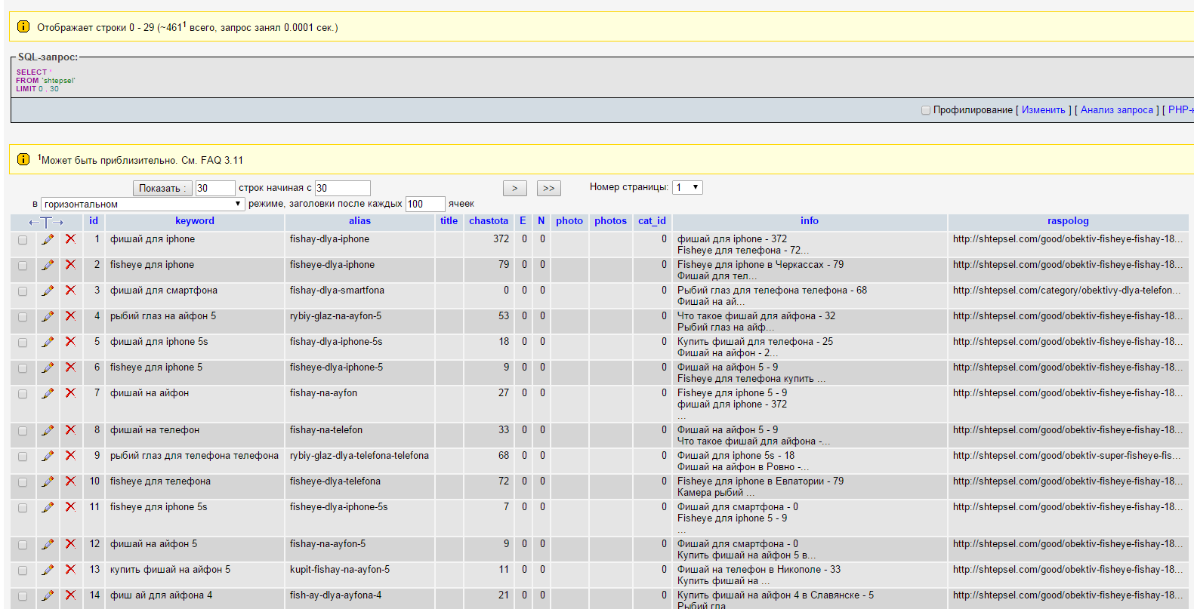Tick the checkbox for row id 2
The height and width of the screenshot is (609, 1194).
pos(23,266)
